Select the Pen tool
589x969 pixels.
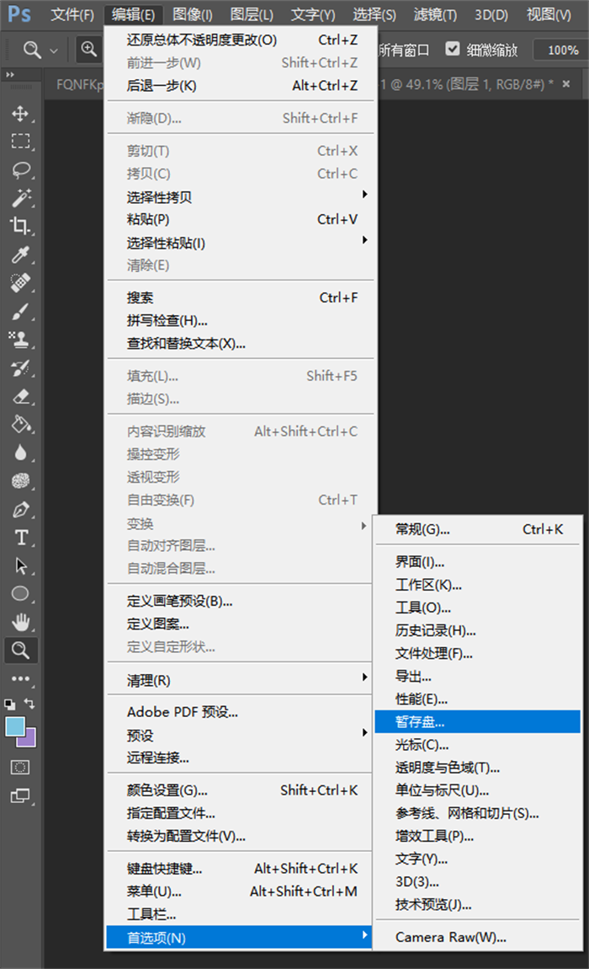(21, 509)
